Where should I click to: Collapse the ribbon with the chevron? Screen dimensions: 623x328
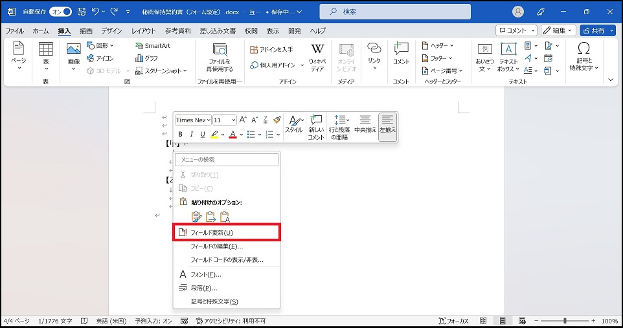(611, 80)
